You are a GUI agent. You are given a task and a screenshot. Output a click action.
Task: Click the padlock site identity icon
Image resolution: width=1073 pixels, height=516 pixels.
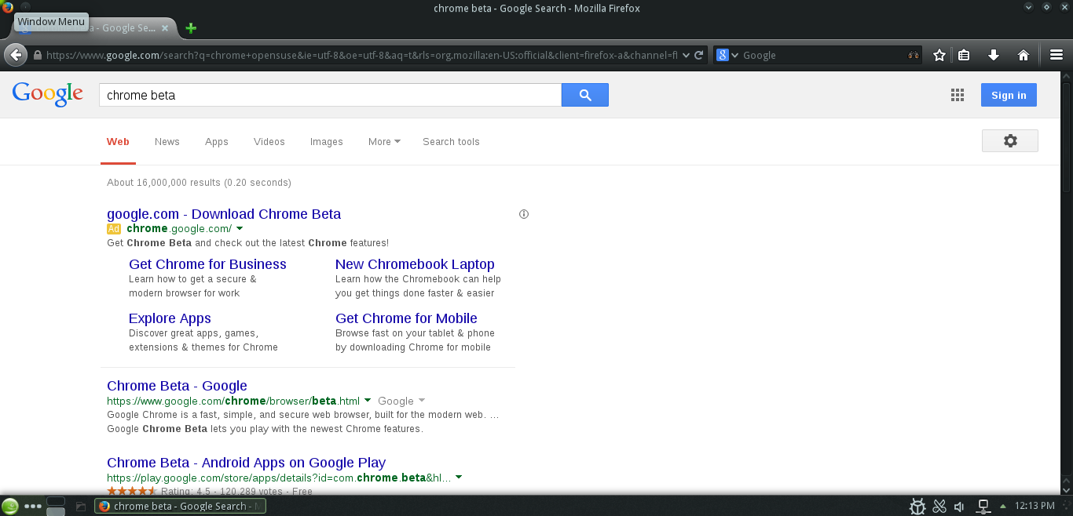point(37,55)
